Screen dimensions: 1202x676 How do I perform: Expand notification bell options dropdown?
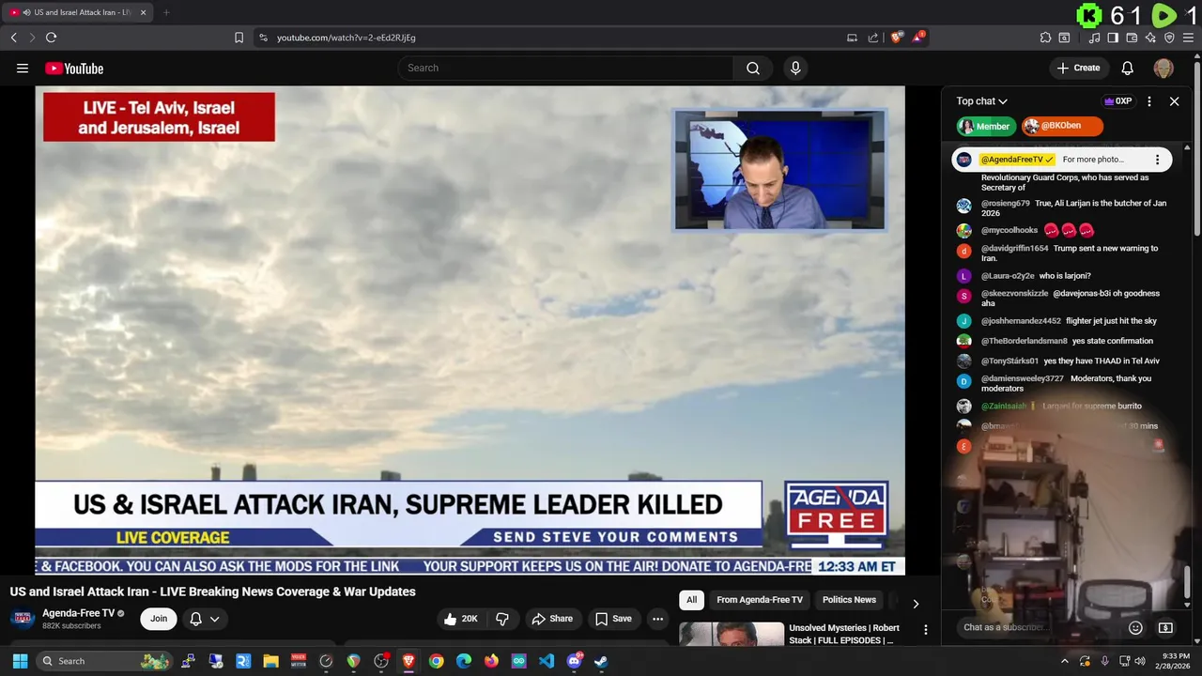click(x=215, y=619)
